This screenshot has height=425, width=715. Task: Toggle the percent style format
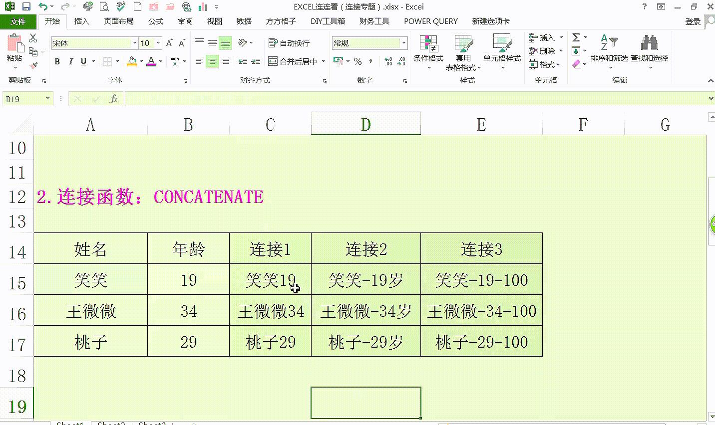coord(357,61)
